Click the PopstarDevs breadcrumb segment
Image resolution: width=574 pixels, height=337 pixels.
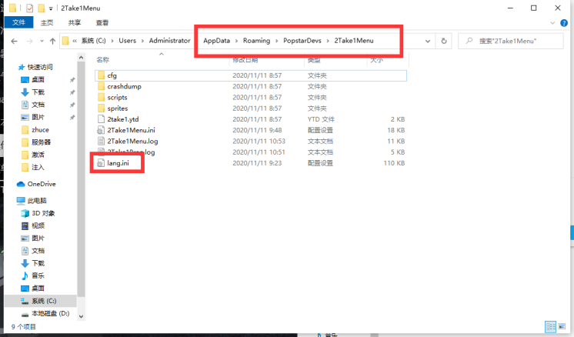(x=302, y=41)
